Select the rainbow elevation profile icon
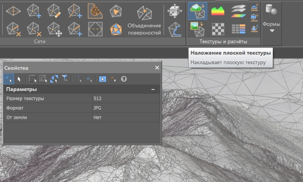Screen dimensions: 303x182 coord(218,11)
